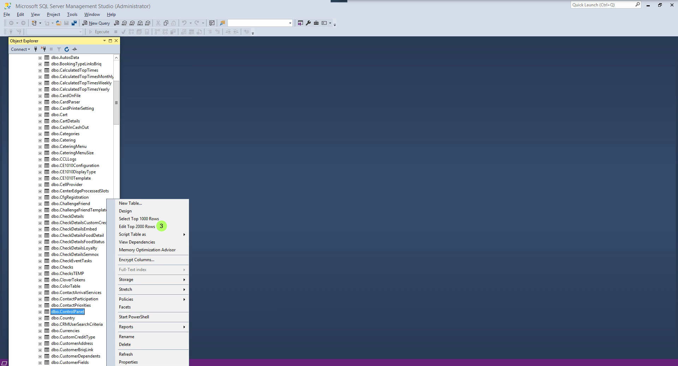Click Connect Object Explorer plug icon

tap(36, 49)
